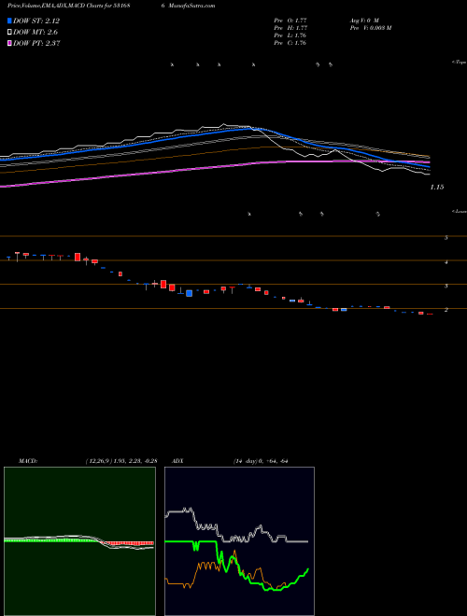Click the price axis label 3
Image resolution: width=467 pixels, height=616 pixels.
click(x=446, y=286)
